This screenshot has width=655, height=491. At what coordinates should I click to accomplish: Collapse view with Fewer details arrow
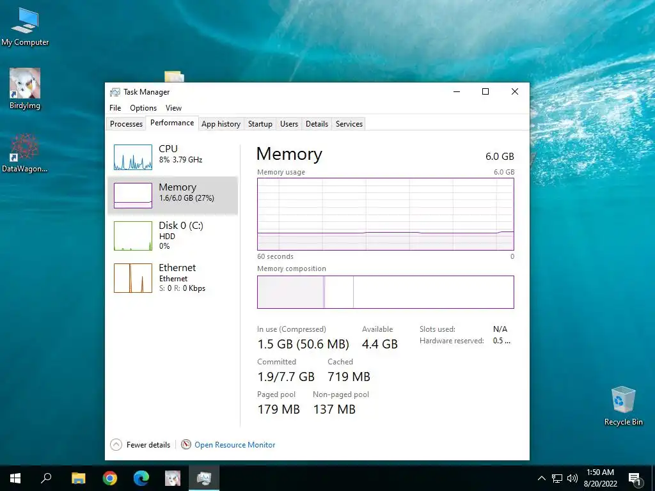pyautogui.click(x=116, y=445)
